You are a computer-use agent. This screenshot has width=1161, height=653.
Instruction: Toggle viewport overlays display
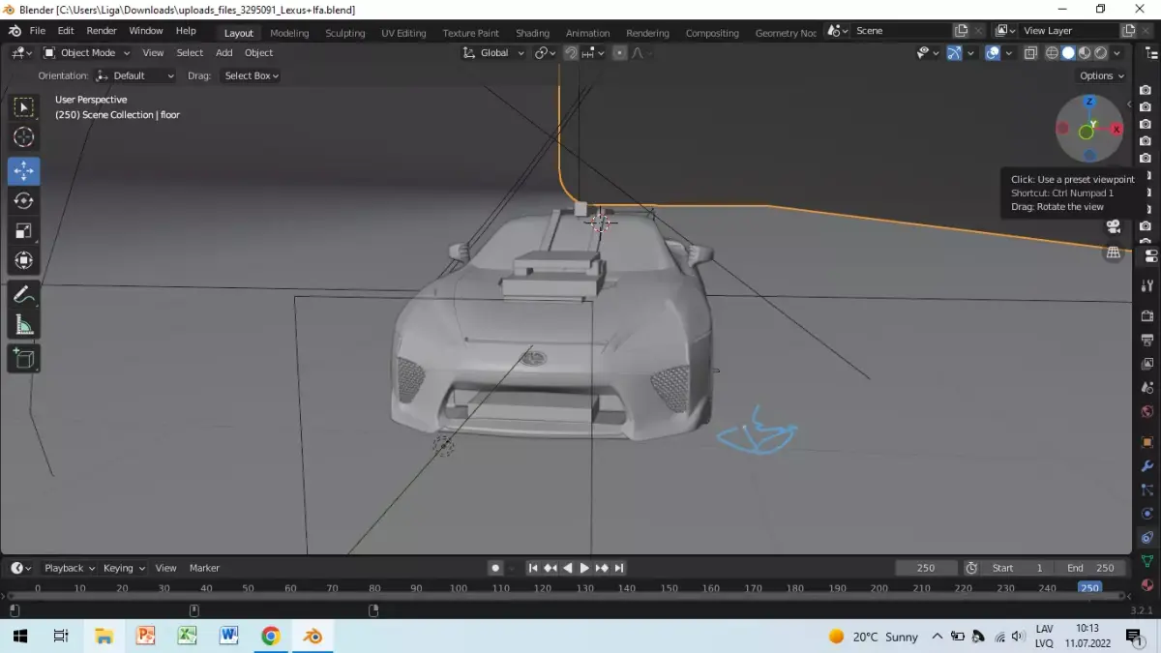point(993,53)
